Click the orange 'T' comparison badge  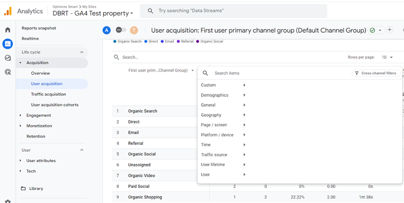click(x=134, y=30)
